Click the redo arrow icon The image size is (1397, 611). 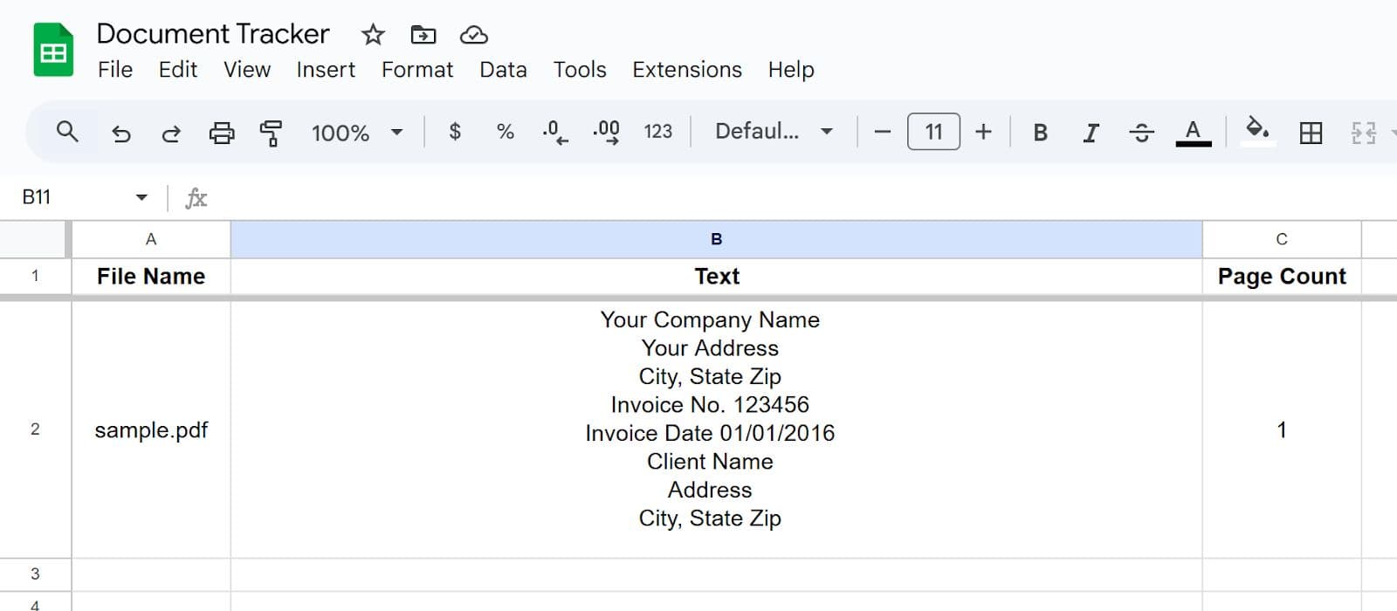coord(171,133)
